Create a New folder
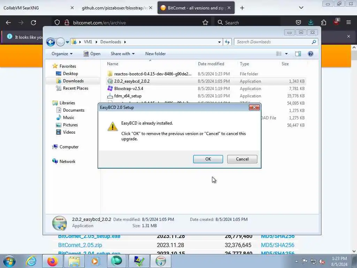The width and height of the screenshot is (357, 268). [155, 54]
